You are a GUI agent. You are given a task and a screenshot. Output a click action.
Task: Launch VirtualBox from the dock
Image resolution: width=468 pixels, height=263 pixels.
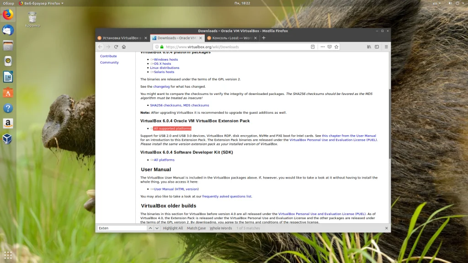[x=8, y=139]
